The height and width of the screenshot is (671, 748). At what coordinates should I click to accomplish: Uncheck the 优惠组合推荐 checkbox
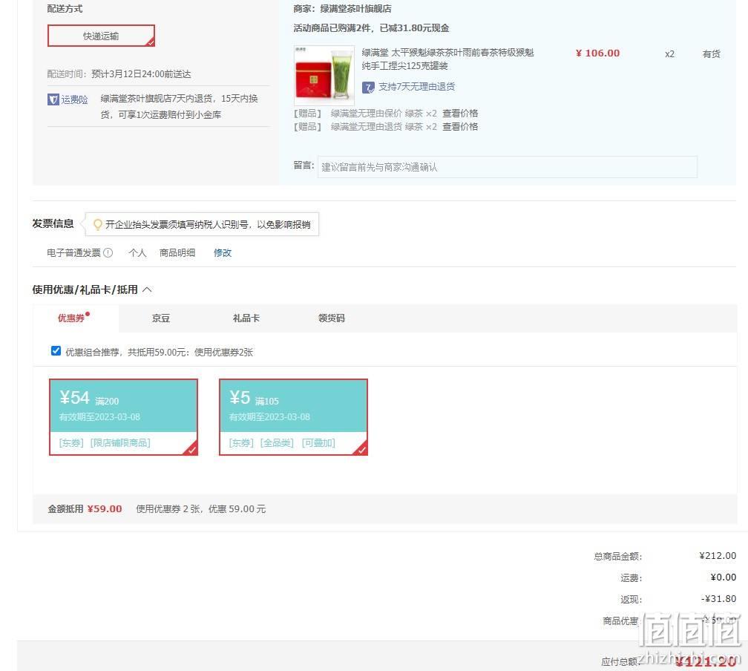tap(56, 351)
